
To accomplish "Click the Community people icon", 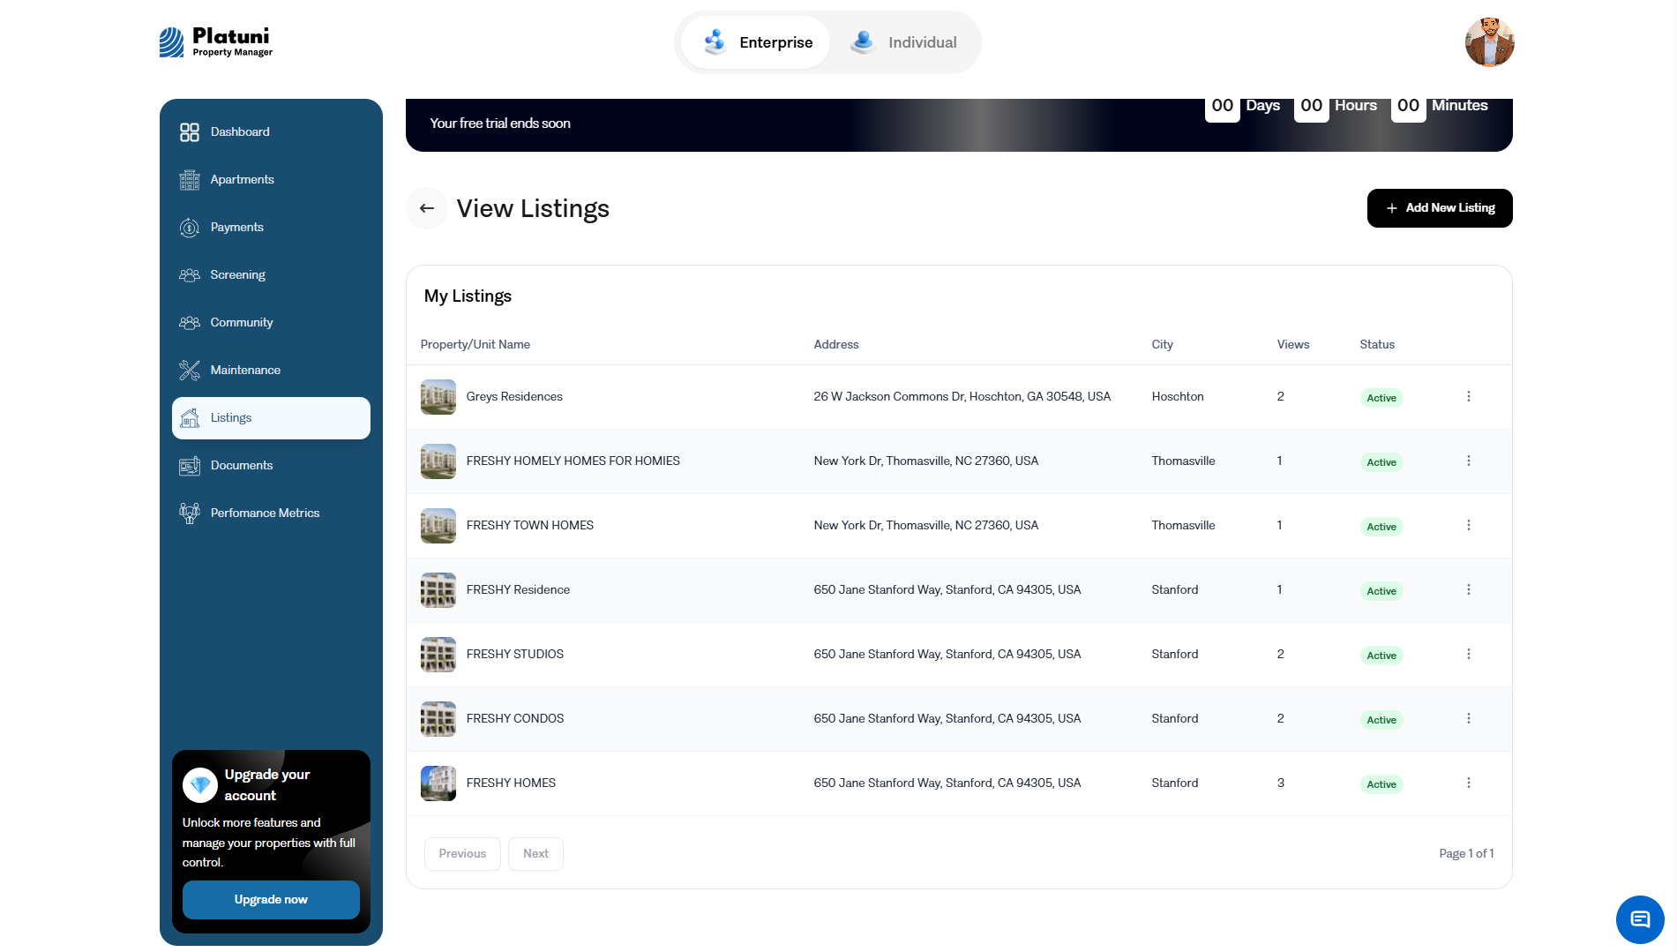I will [190, 323].
